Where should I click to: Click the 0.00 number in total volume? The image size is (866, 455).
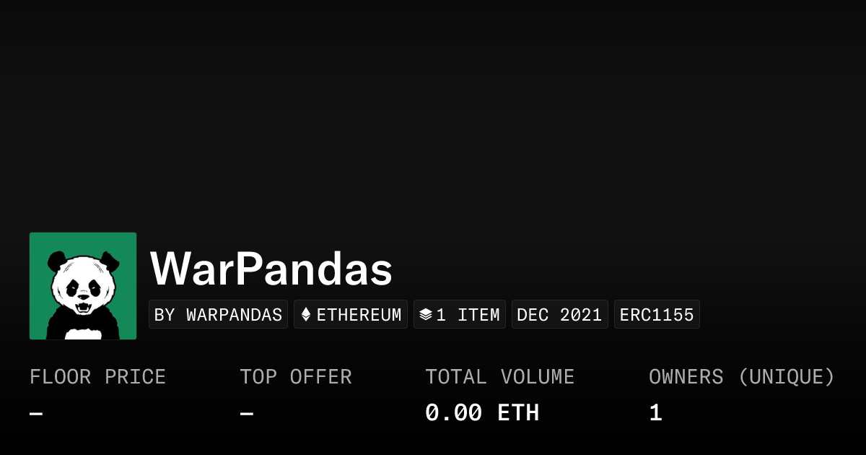[453, 413]
